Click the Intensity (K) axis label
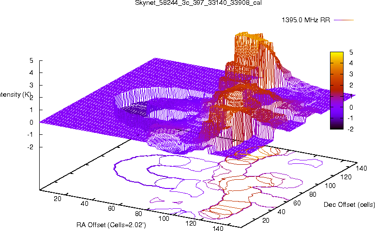Screen dimensions: 375x231 [15, 95]
